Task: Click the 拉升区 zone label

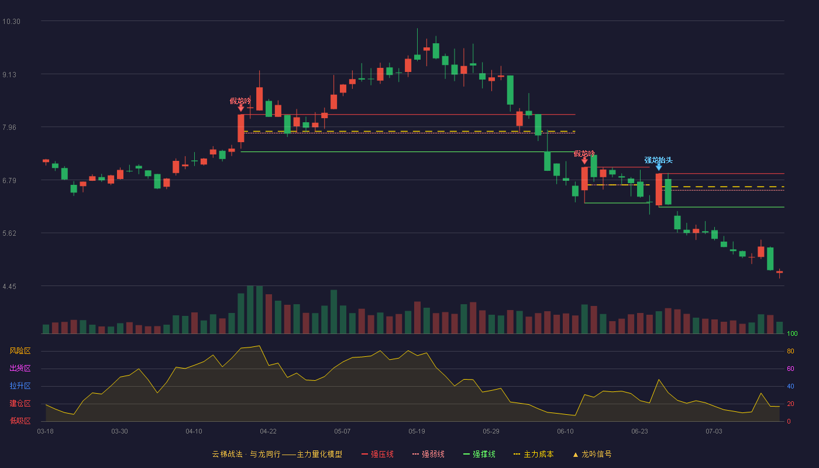Action: pos(20,386)
